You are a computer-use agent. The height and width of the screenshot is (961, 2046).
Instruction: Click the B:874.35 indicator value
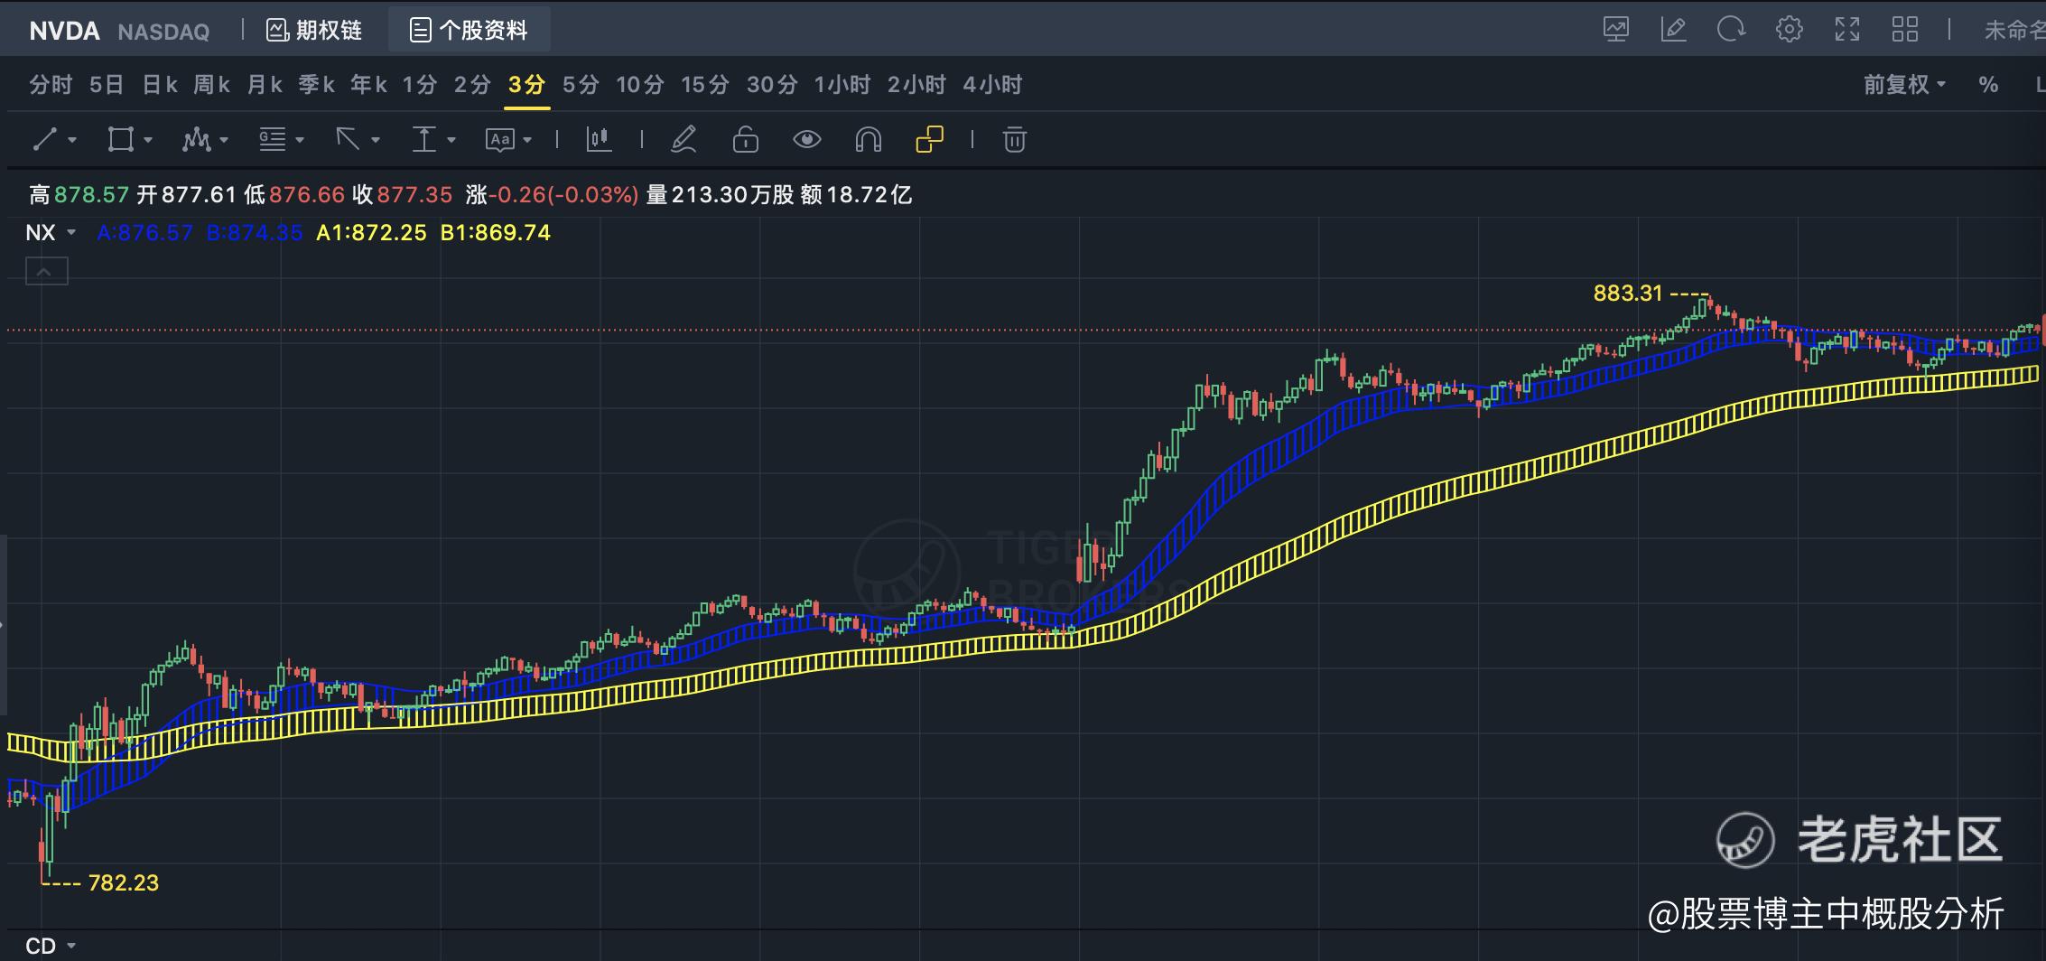pos(255,233)
